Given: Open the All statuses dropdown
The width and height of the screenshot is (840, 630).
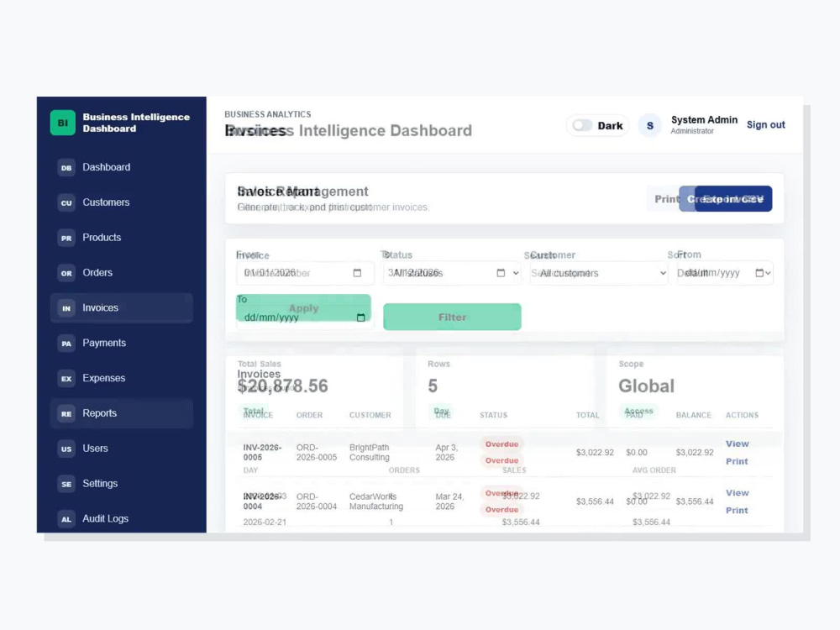Looking at the screenshot, I should click(452, 273).
